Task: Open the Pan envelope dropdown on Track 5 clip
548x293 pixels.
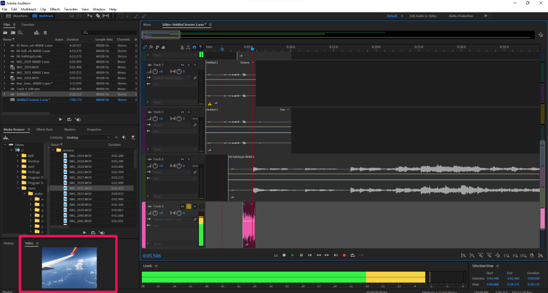Action: point(288,110)
